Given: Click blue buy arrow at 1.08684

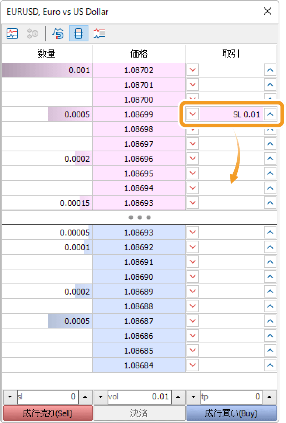Looking at the screenshot, I should (270, 365).
